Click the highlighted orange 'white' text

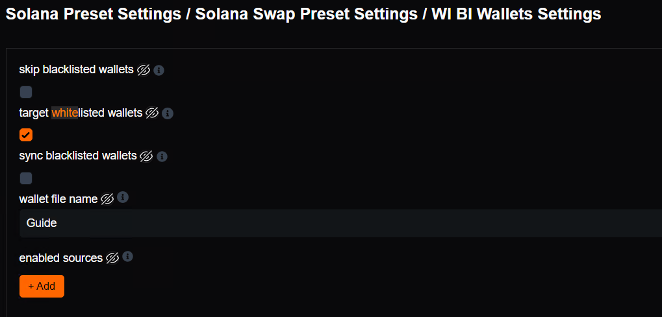pos(65,113)
